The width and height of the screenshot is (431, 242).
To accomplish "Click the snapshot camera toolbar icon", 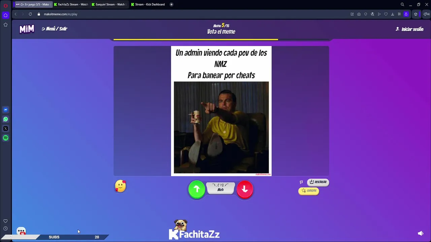I will click(359, 14).
